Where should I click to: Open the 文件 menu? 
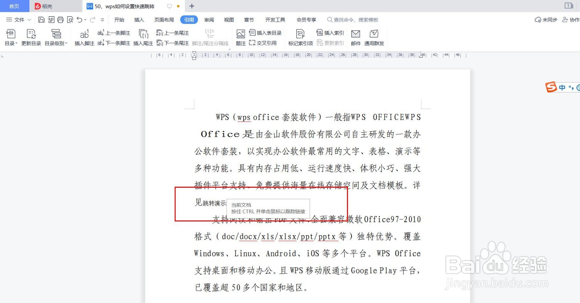click(x=18, y=20)
